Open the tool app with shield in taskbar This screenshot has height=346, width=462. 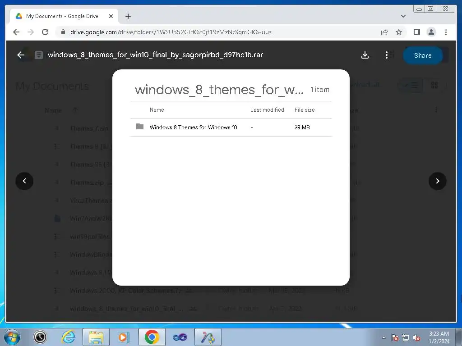pos(208,337)
